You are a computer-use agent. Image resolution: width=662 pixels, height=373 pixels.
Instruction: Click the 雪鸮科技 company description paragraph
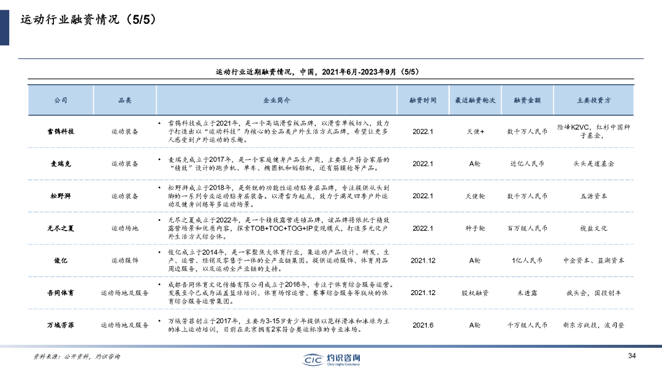point(278,131)
